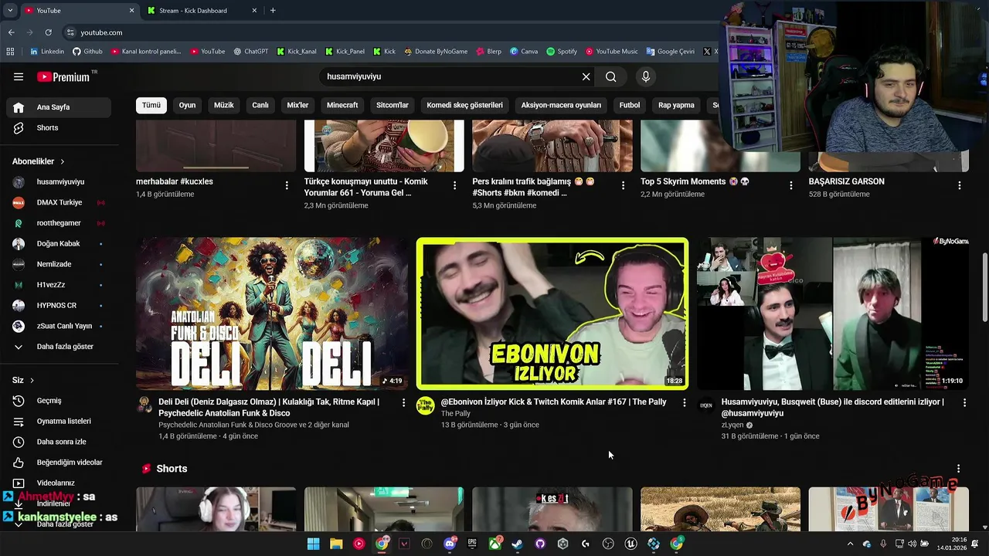Select the Müzik filter chip
Image resolution: width=989 pixels, height=556 pixels.
click(223, 105)
